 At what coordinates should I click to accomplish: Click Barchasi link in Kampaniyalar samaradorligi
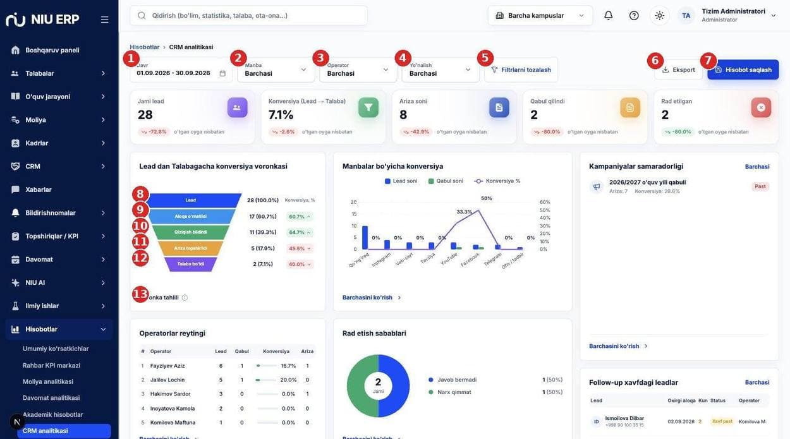point(757,167)
